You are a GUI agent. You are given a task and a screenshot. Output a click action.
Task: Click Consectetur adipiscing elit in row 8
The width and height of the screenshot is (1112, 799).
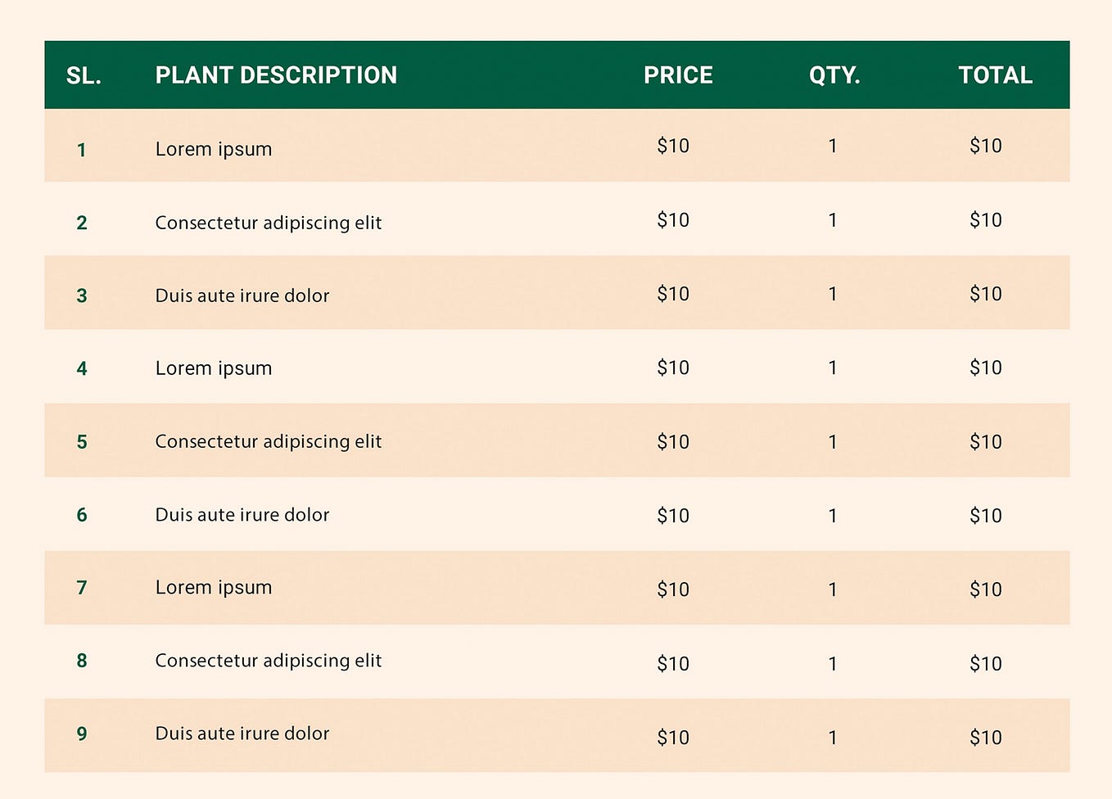[269, 661]
